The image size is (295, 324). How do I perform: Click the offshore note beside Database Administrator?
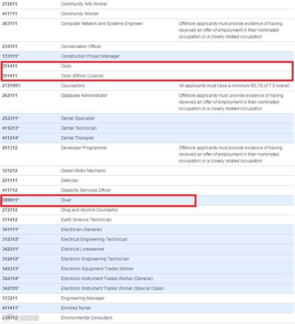click(x=231, y=102)
